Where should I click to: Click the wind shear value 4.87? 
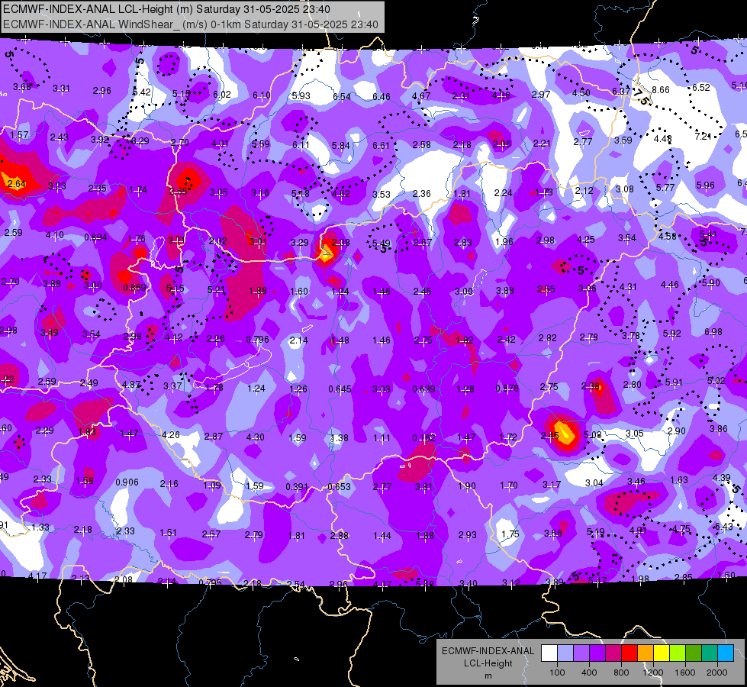tap(131, 384)
